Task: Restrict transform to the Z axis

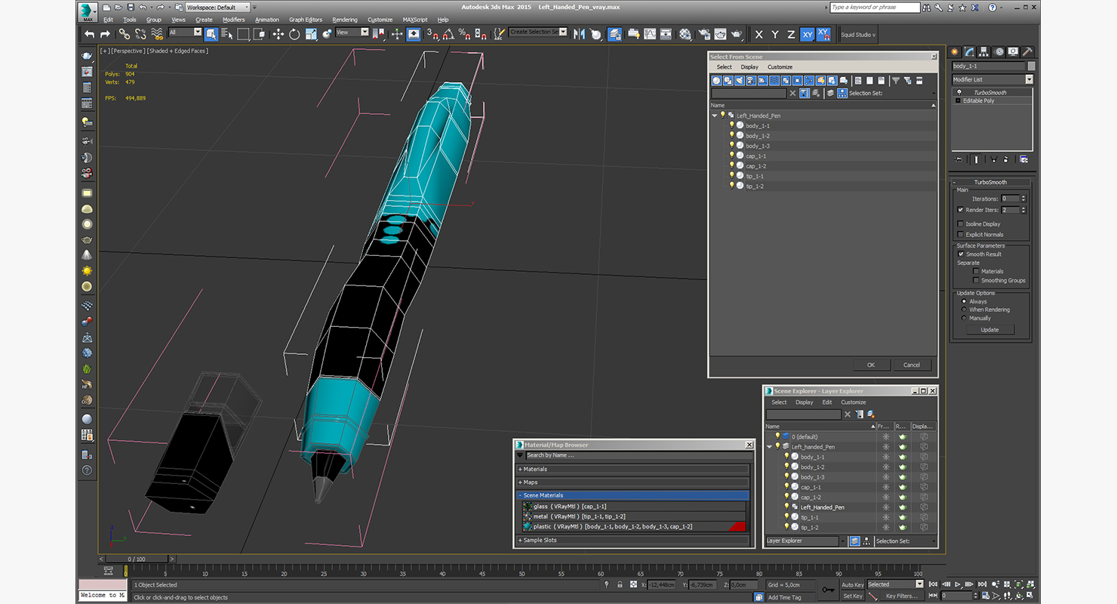Action: 791,35
